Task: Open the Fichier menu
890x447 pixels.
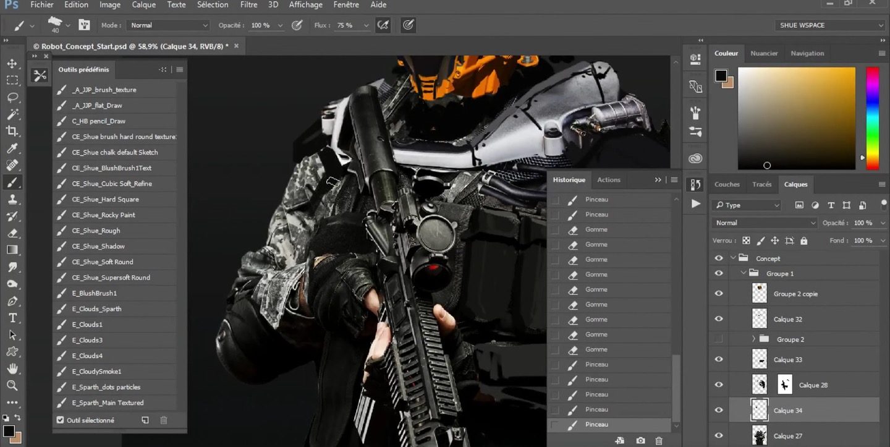Action: 41,5
